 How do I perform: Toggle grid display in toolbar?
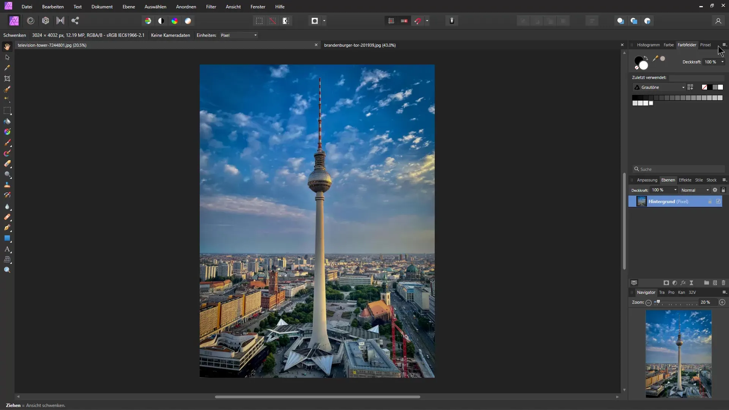point(391,21)
